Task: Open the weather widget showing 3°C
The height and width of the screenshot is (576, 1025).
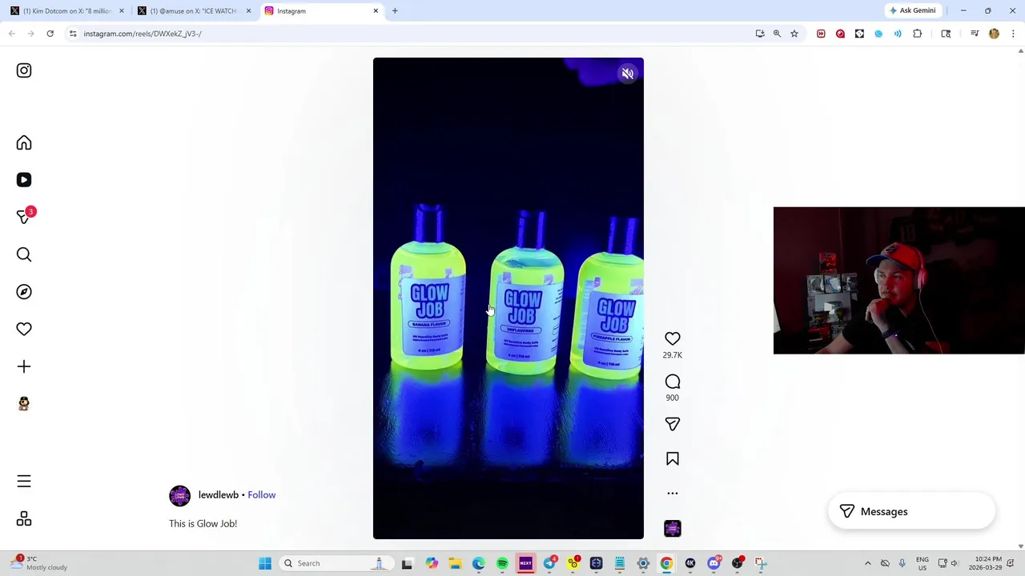Action: point(40,563)
